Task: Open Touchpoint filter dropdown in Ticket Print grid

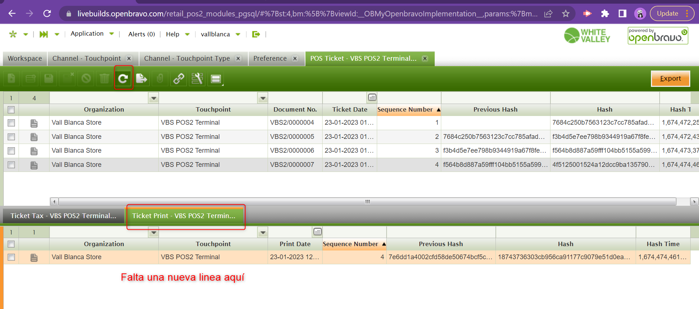Action: pos(263,232)
